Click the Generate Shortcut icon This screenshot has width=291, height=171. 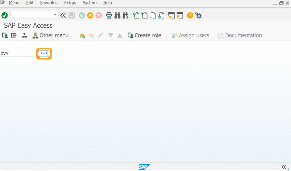[x=180, y=15]
